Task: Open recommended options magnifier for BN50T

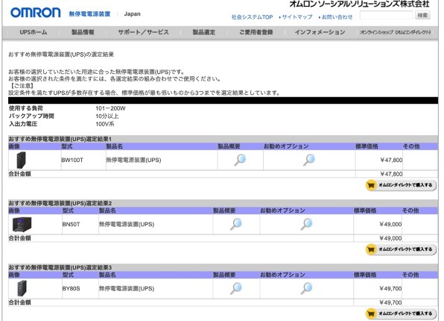Action: (306, 224)
